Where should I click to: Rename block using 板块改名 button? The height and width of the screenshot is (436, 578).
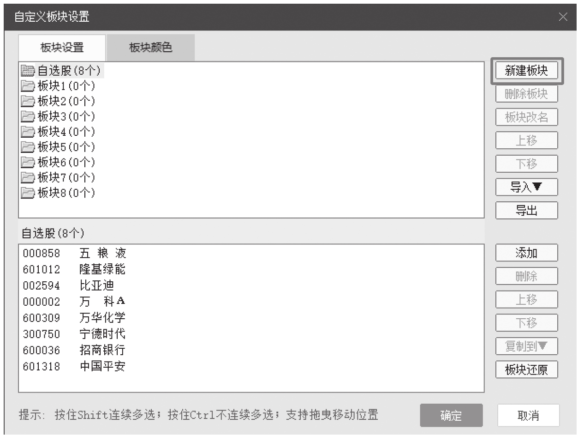(x=527, y=117)
